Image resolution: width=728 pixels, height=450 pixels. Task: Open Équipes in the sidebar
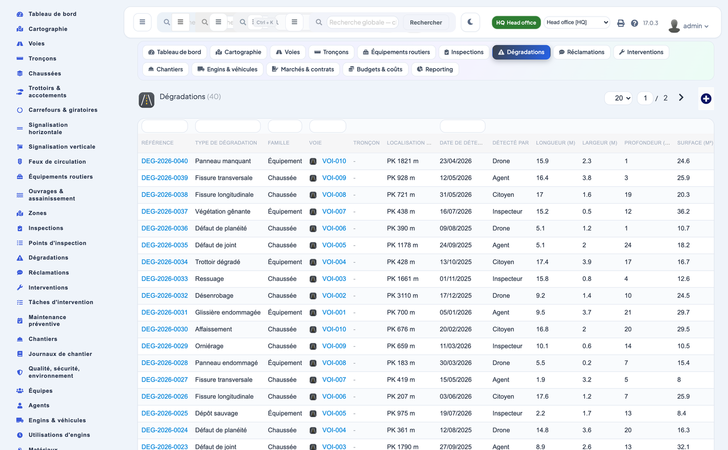click(40, 391)
